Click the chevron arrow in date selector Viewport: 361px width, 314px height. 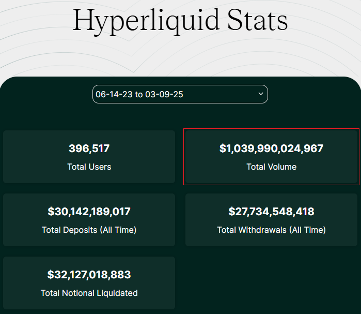click(261, 94)
